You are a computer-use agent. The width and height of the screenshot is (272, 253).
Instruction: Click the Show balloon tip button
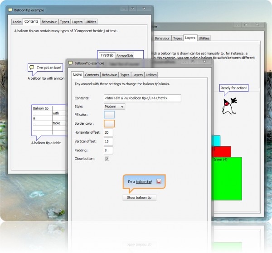(x=139, y=198)
